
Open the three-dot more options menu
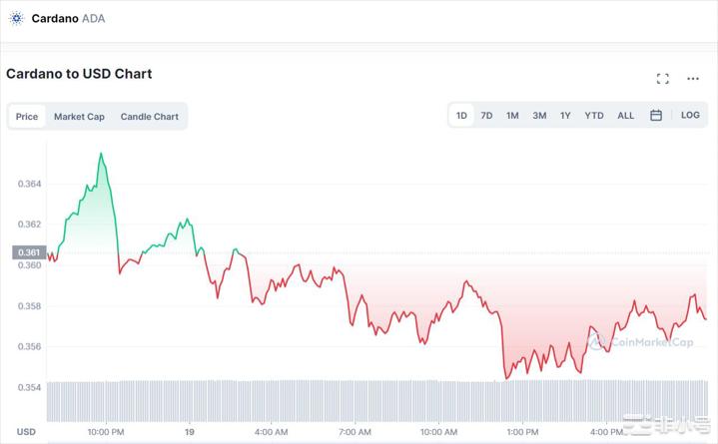(693, 79)
